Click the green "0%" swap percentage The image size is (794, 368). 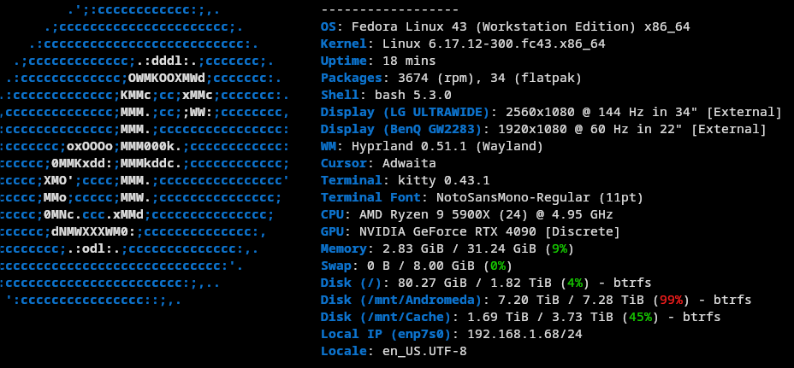tap(498, 266)
